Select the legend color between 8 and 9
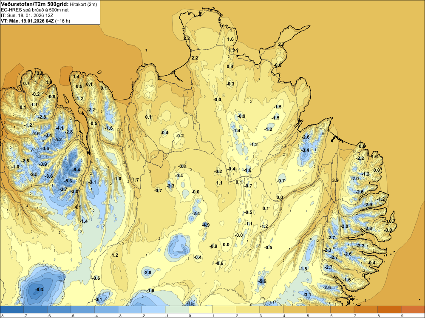The width and height of the screenshot is (425, 318). 389,309
